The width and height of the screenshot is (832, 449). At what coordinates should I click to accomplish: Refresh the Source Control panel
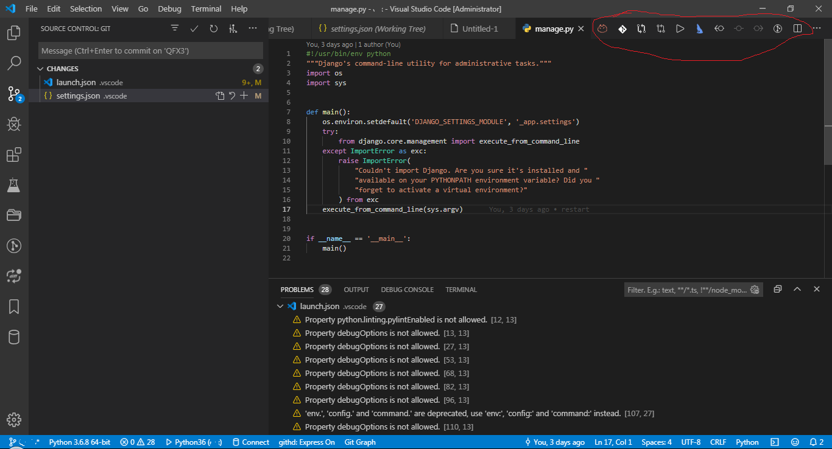coord(214,29)
